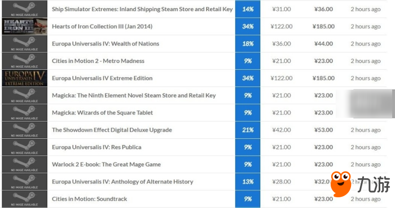Click the Europa Universalis IV Extreme Edition thumbnail
The height and width of the screenshot is (208, 395).
click(24, 78)
